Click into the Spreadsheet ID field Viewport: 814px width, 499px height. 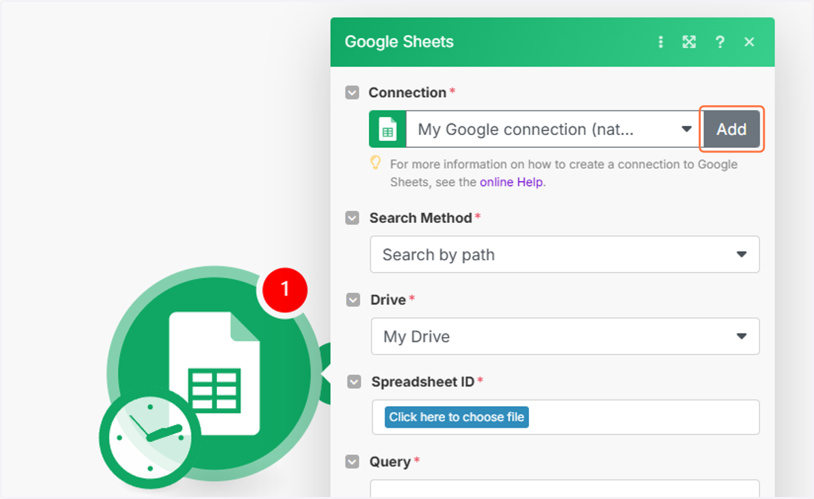click(565, 417)
